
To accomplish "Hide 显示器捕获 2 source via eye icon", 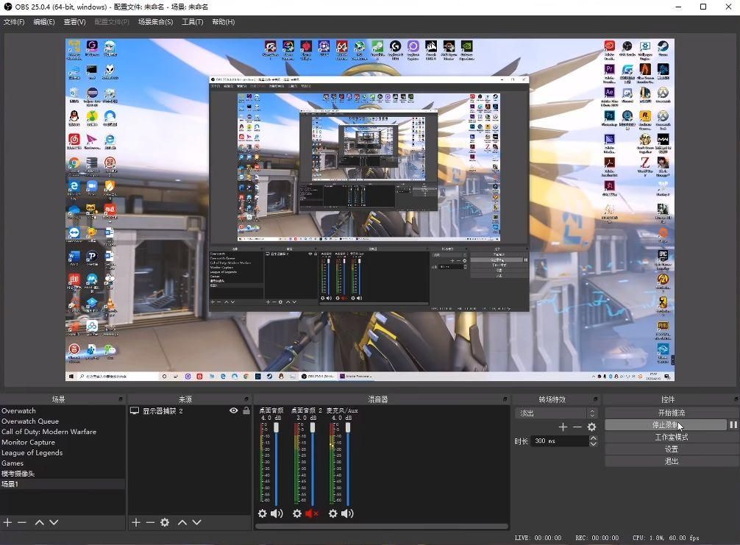I will point(234,410).
